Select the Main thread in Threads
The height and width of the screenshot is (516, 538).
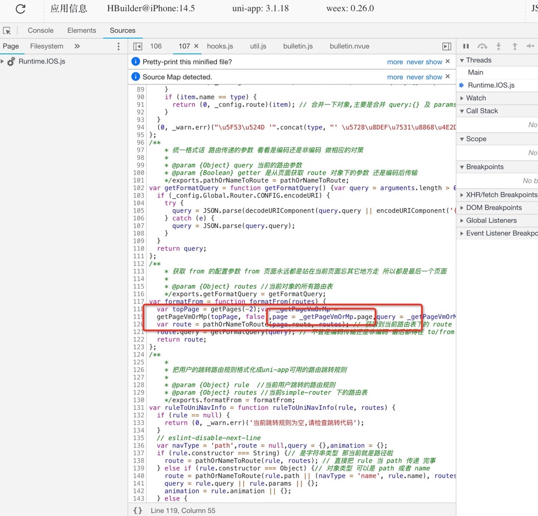coord(476,72)
